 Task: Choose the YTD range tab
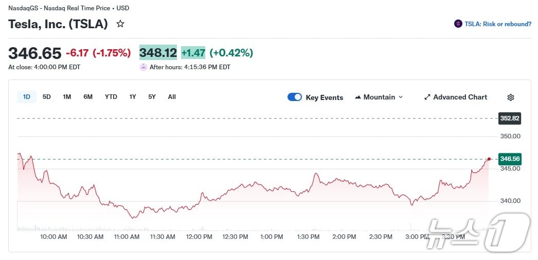111,96
